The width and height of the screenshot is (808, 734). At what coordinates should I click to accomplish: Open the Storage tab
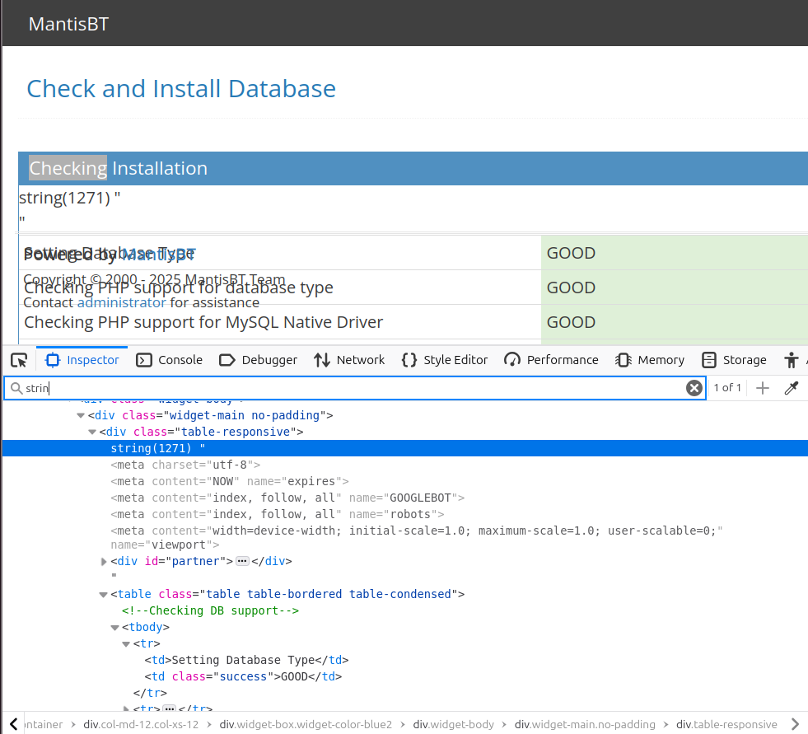[734, 360]
